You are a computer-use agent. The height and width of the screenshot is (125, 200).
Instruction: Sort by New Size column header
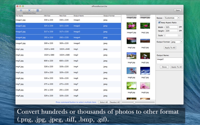coord(66,16)
